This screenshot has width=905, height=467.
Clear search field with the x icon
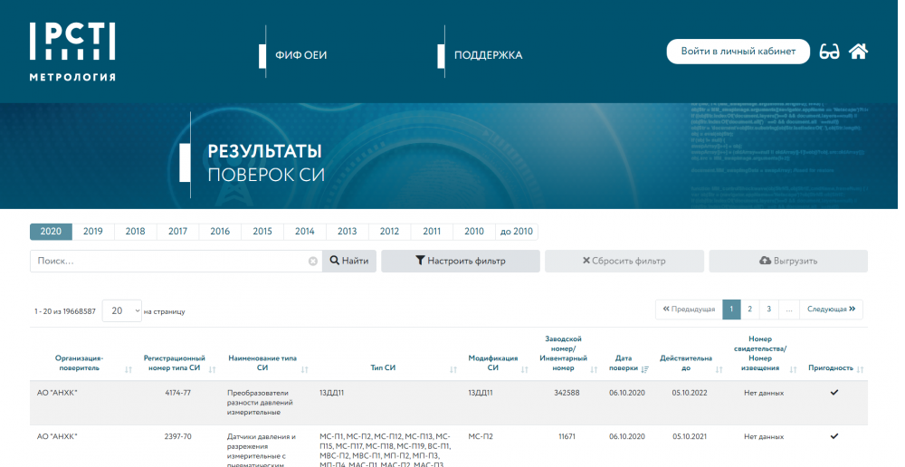[x=313, y=262]
